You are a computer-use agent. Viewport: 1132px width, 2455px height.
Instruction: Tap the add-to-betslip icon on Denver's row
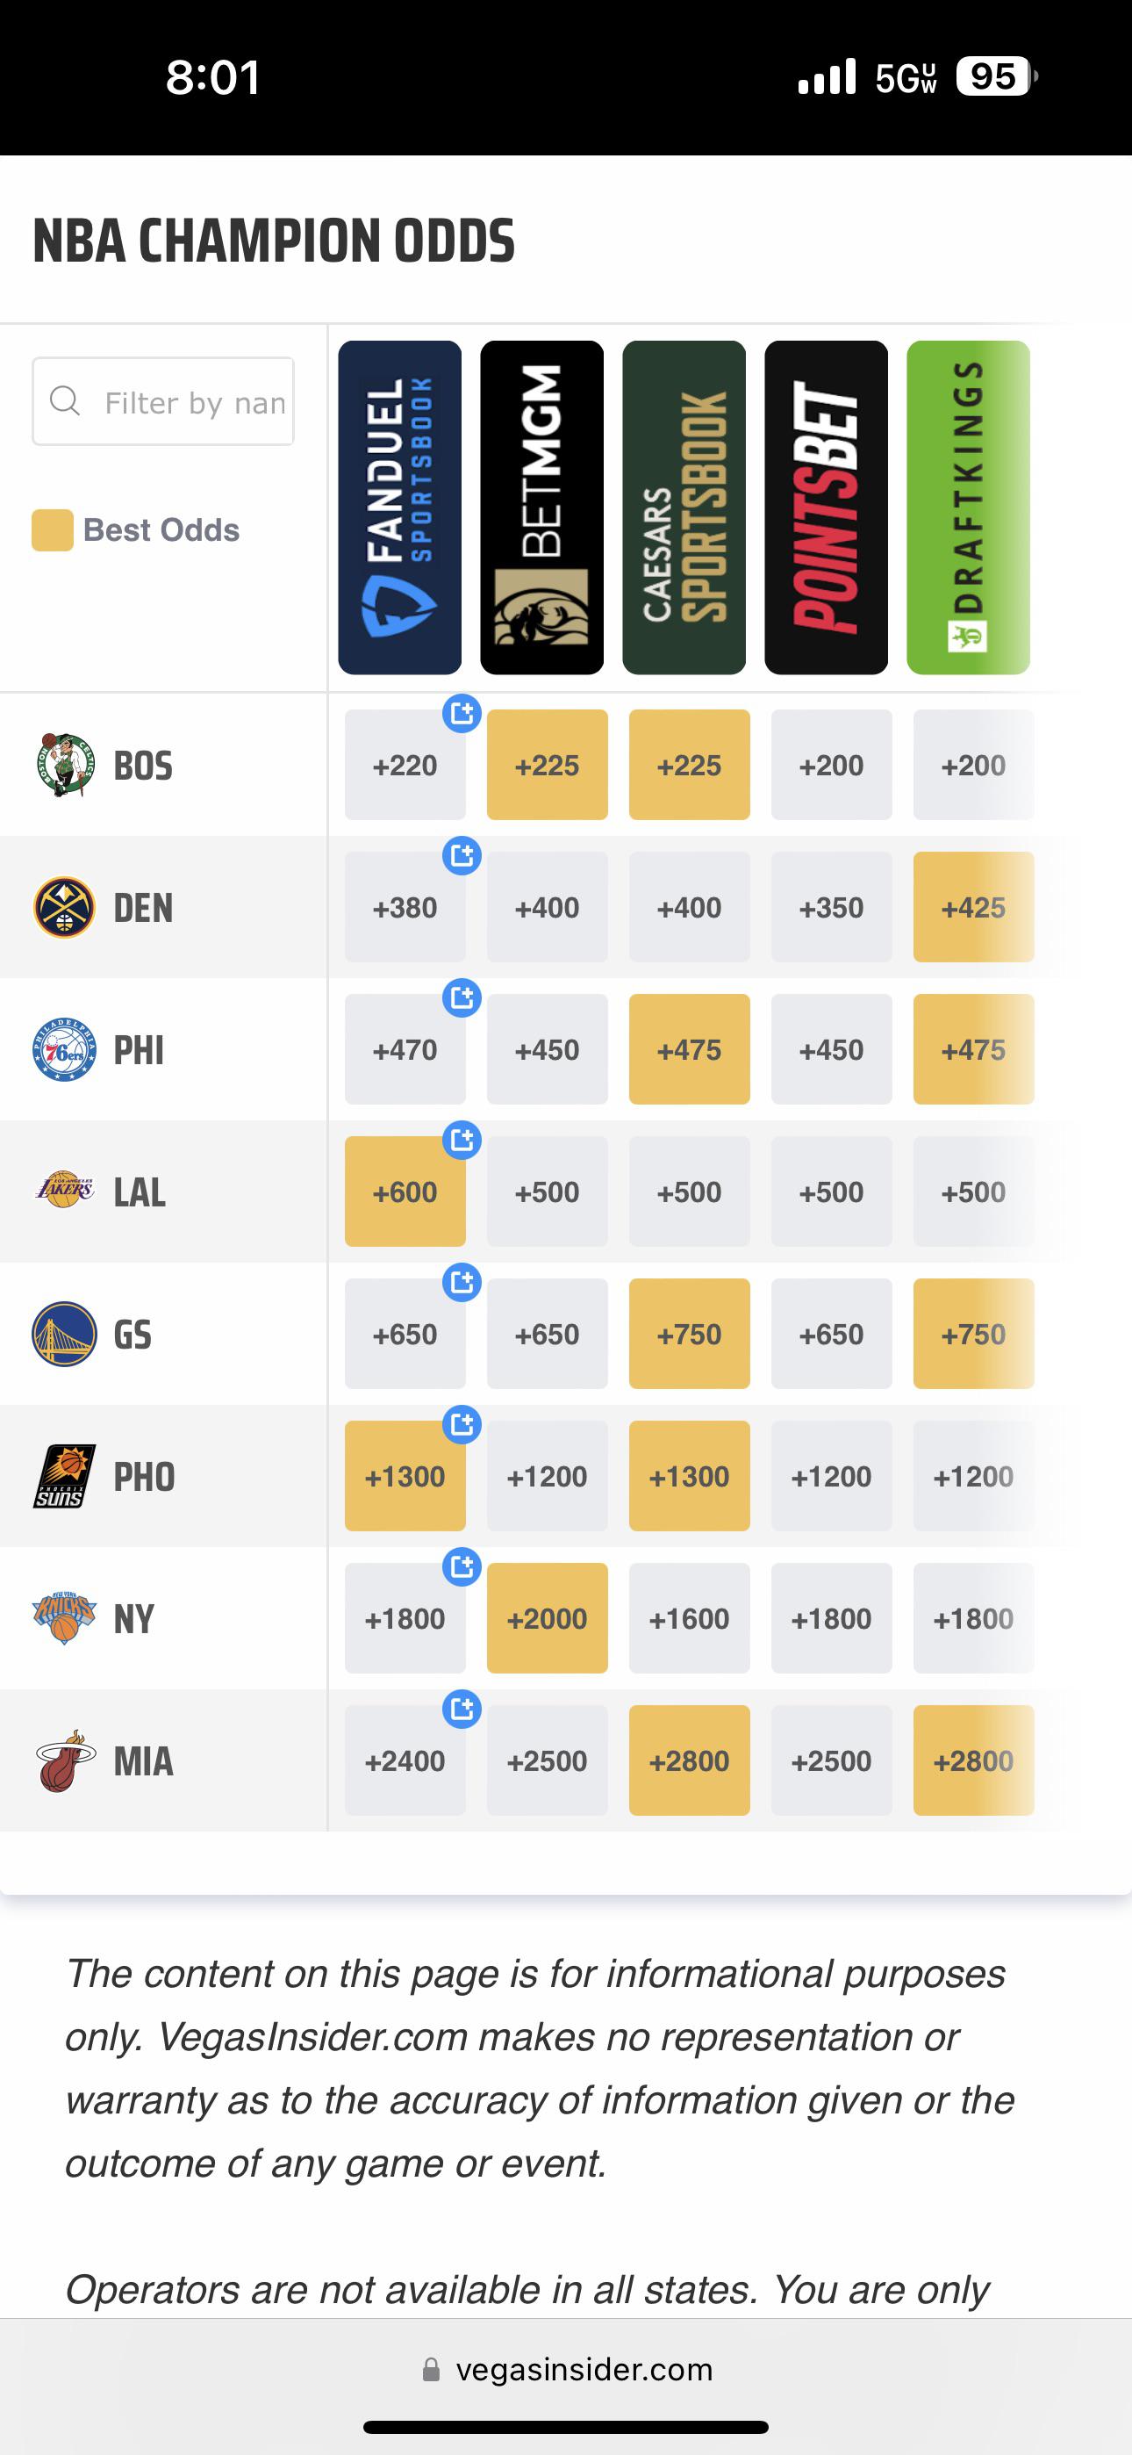(462, 855)
